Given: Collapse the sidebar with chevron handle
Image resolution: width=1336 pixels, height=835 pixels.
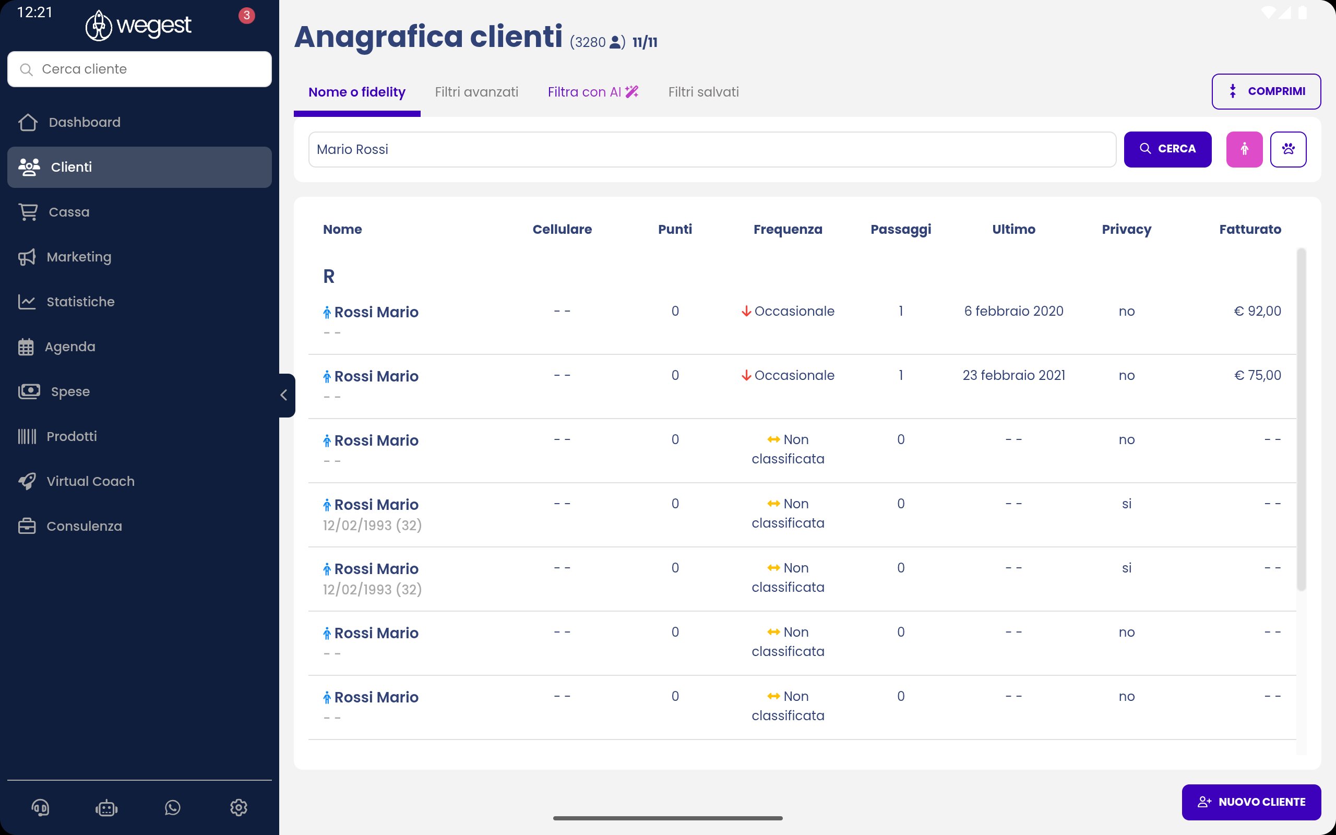Looking at the screenshot, I should (284, 396).
